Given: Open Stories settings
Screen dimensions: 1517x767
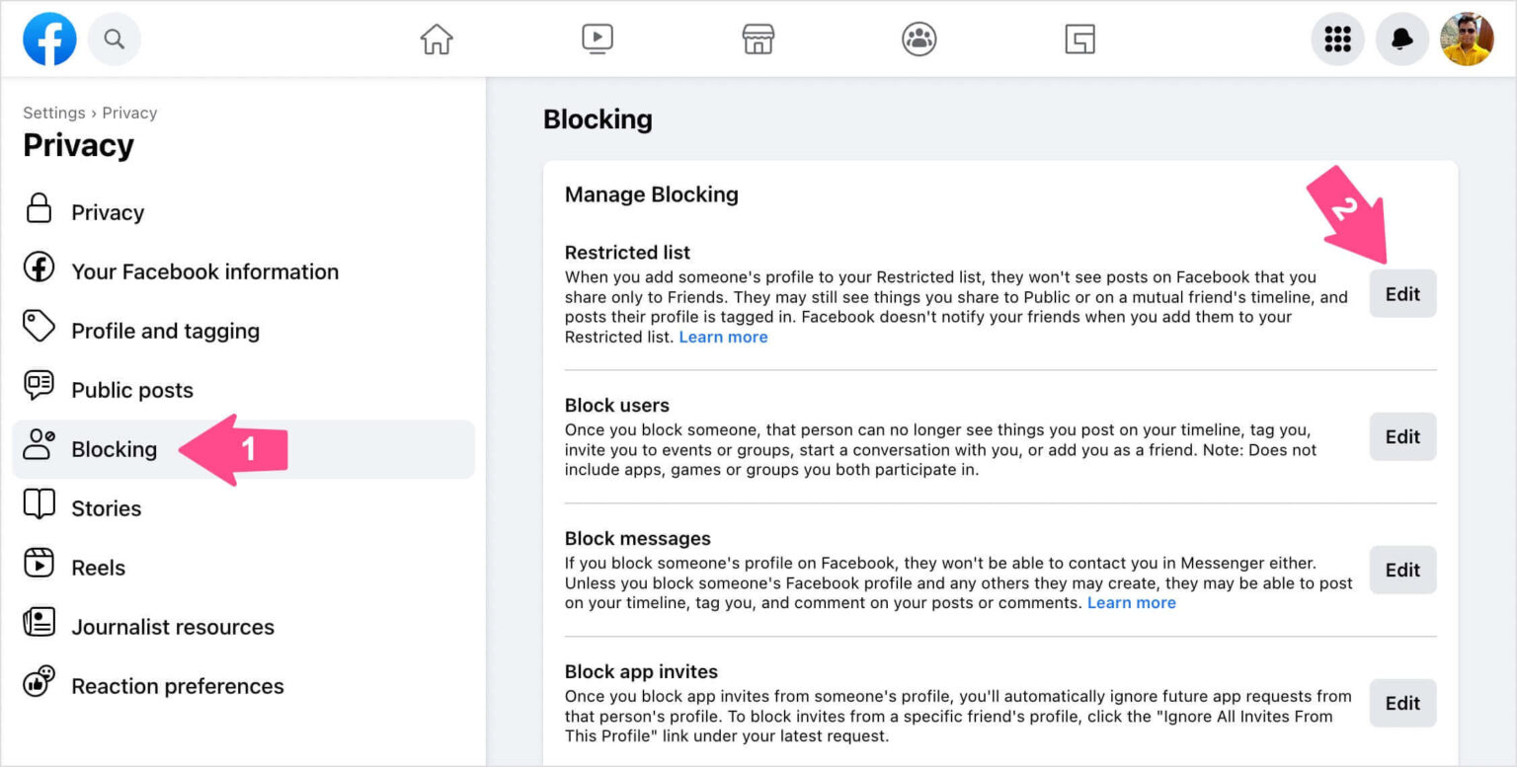Looking at the screenshot, I should (x=106, y=507).
